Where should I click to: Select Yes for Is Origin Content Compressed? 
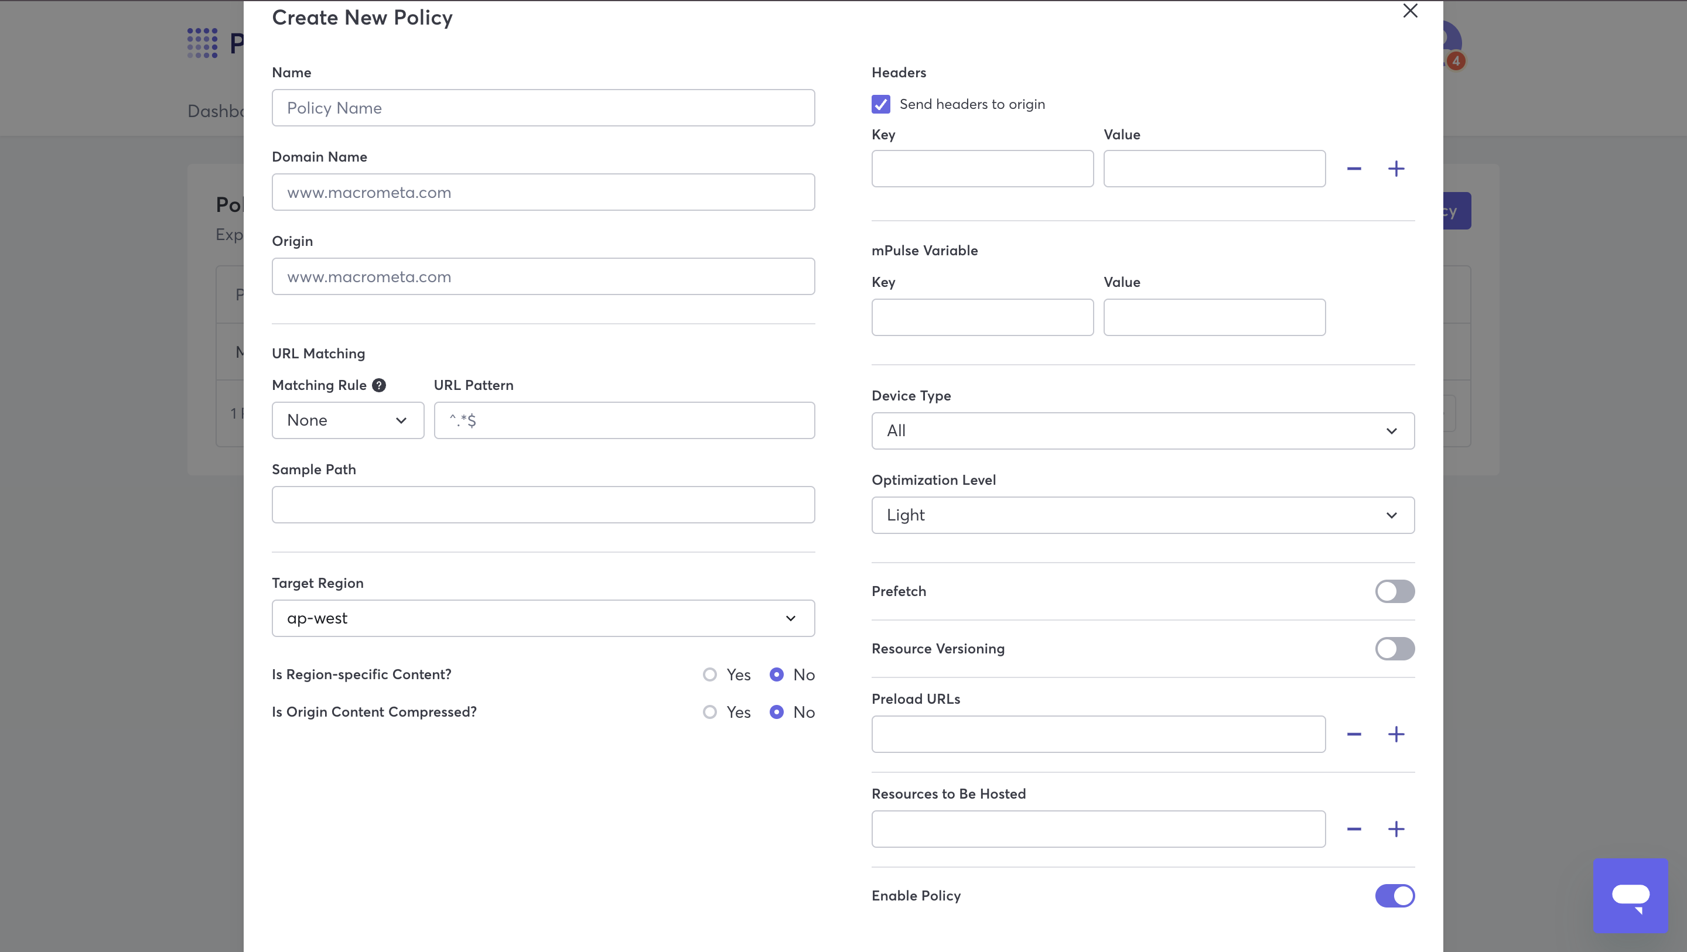click(x=710, y=713)
